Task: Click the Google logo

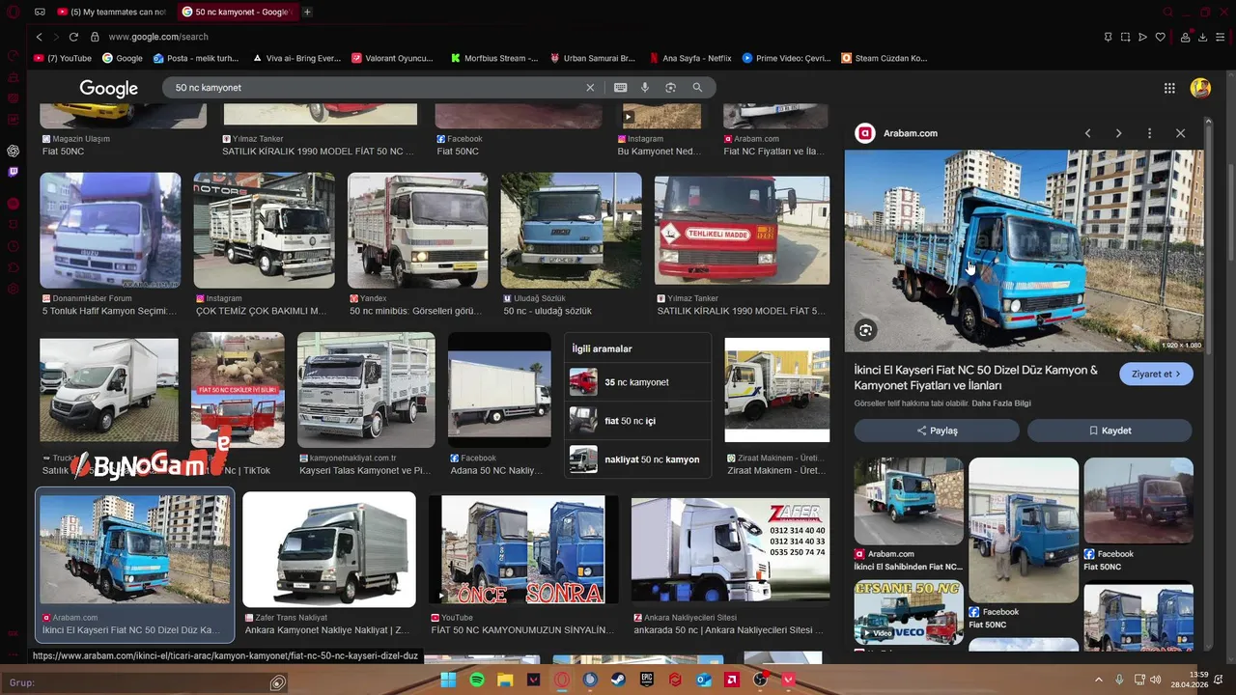Action: pyautogui.click(x=108, y=88)
